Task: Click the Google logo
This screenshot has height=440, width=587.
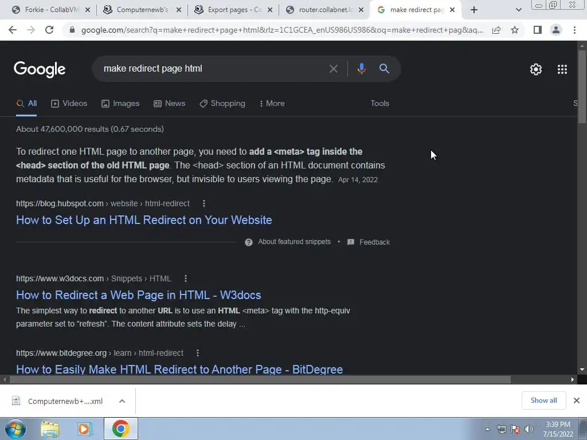Action: 40,69
